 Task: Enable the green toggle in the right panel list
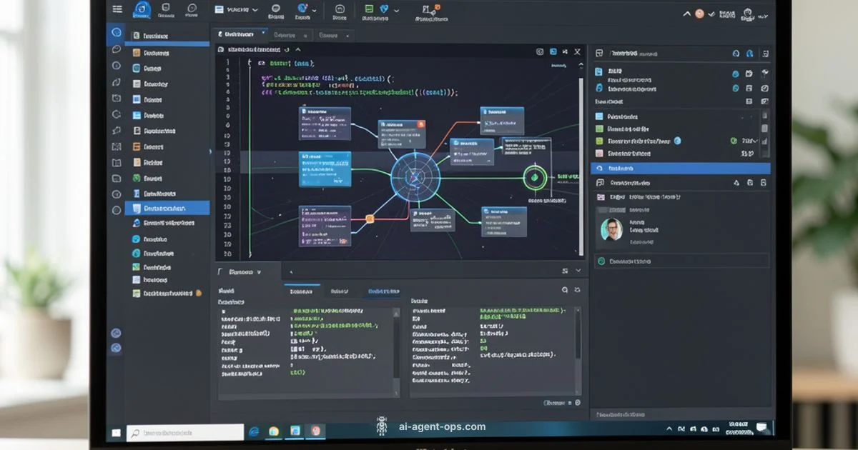point(734,141)
